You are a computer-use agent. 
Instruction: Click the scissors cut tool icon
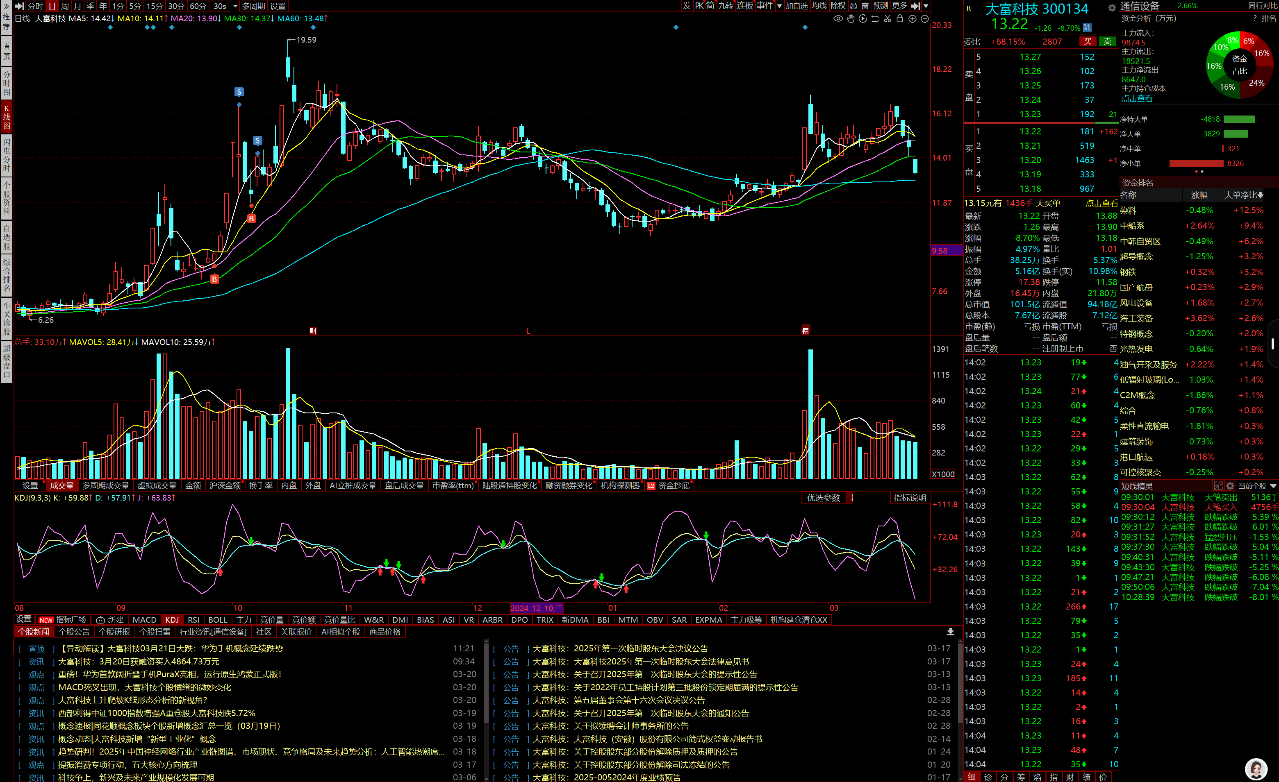click(x=888, y=19)
